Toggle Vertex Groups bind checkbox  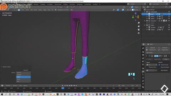[159, 65]
